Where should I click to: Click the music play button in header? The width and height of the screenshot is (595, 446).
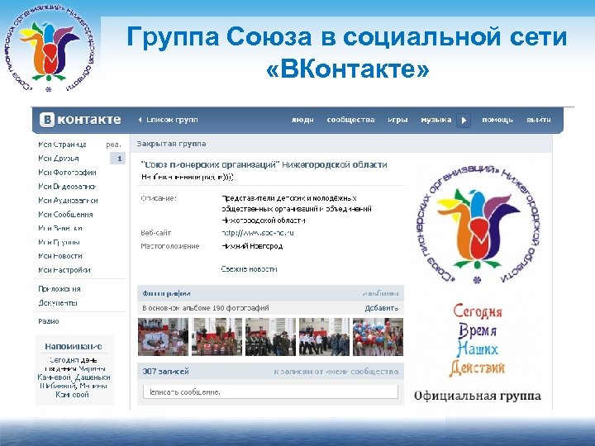click(x=464, y=121)
